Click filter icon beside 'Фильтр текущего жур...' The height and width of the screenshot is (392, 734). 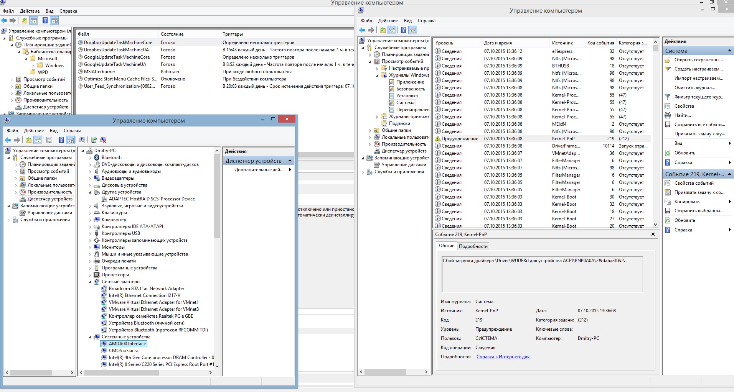pos(668,97)
